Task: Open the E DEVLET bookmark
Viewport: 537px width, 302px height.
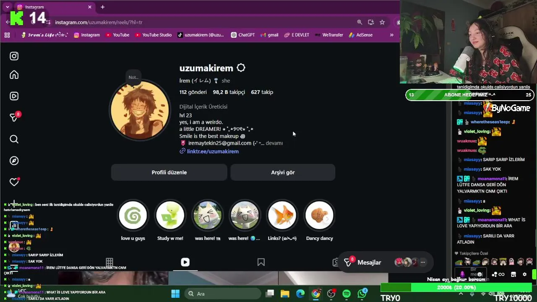Action: [297, 35]
